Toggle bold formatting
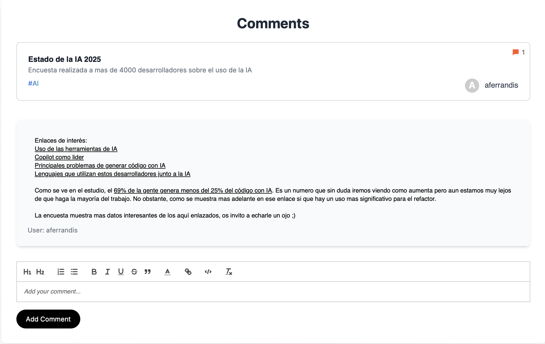Image resolution: width=545 pixels, height=344 pixels. pyautogui.click(x=94, y=272)
